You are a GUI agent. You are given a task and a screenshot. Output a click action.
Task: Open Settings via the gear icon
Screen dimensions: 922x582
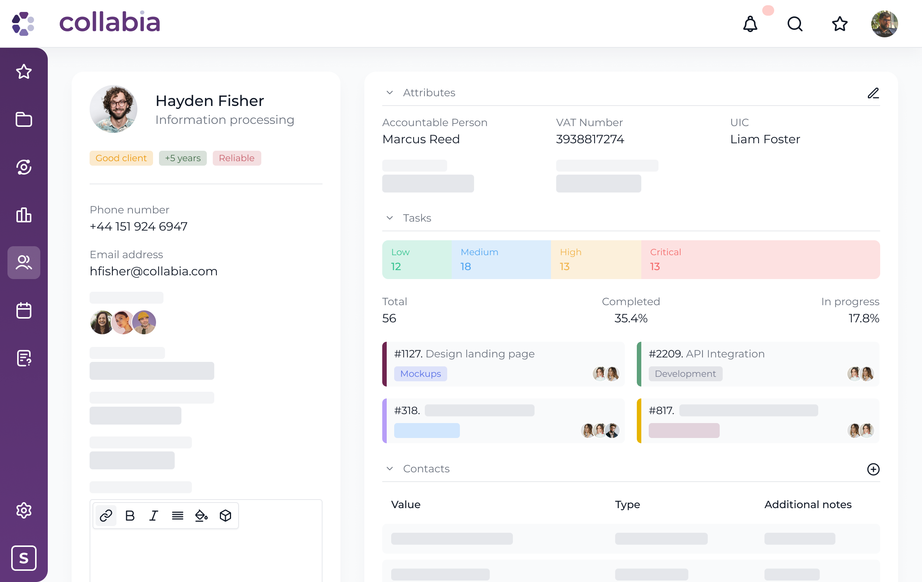24,510
